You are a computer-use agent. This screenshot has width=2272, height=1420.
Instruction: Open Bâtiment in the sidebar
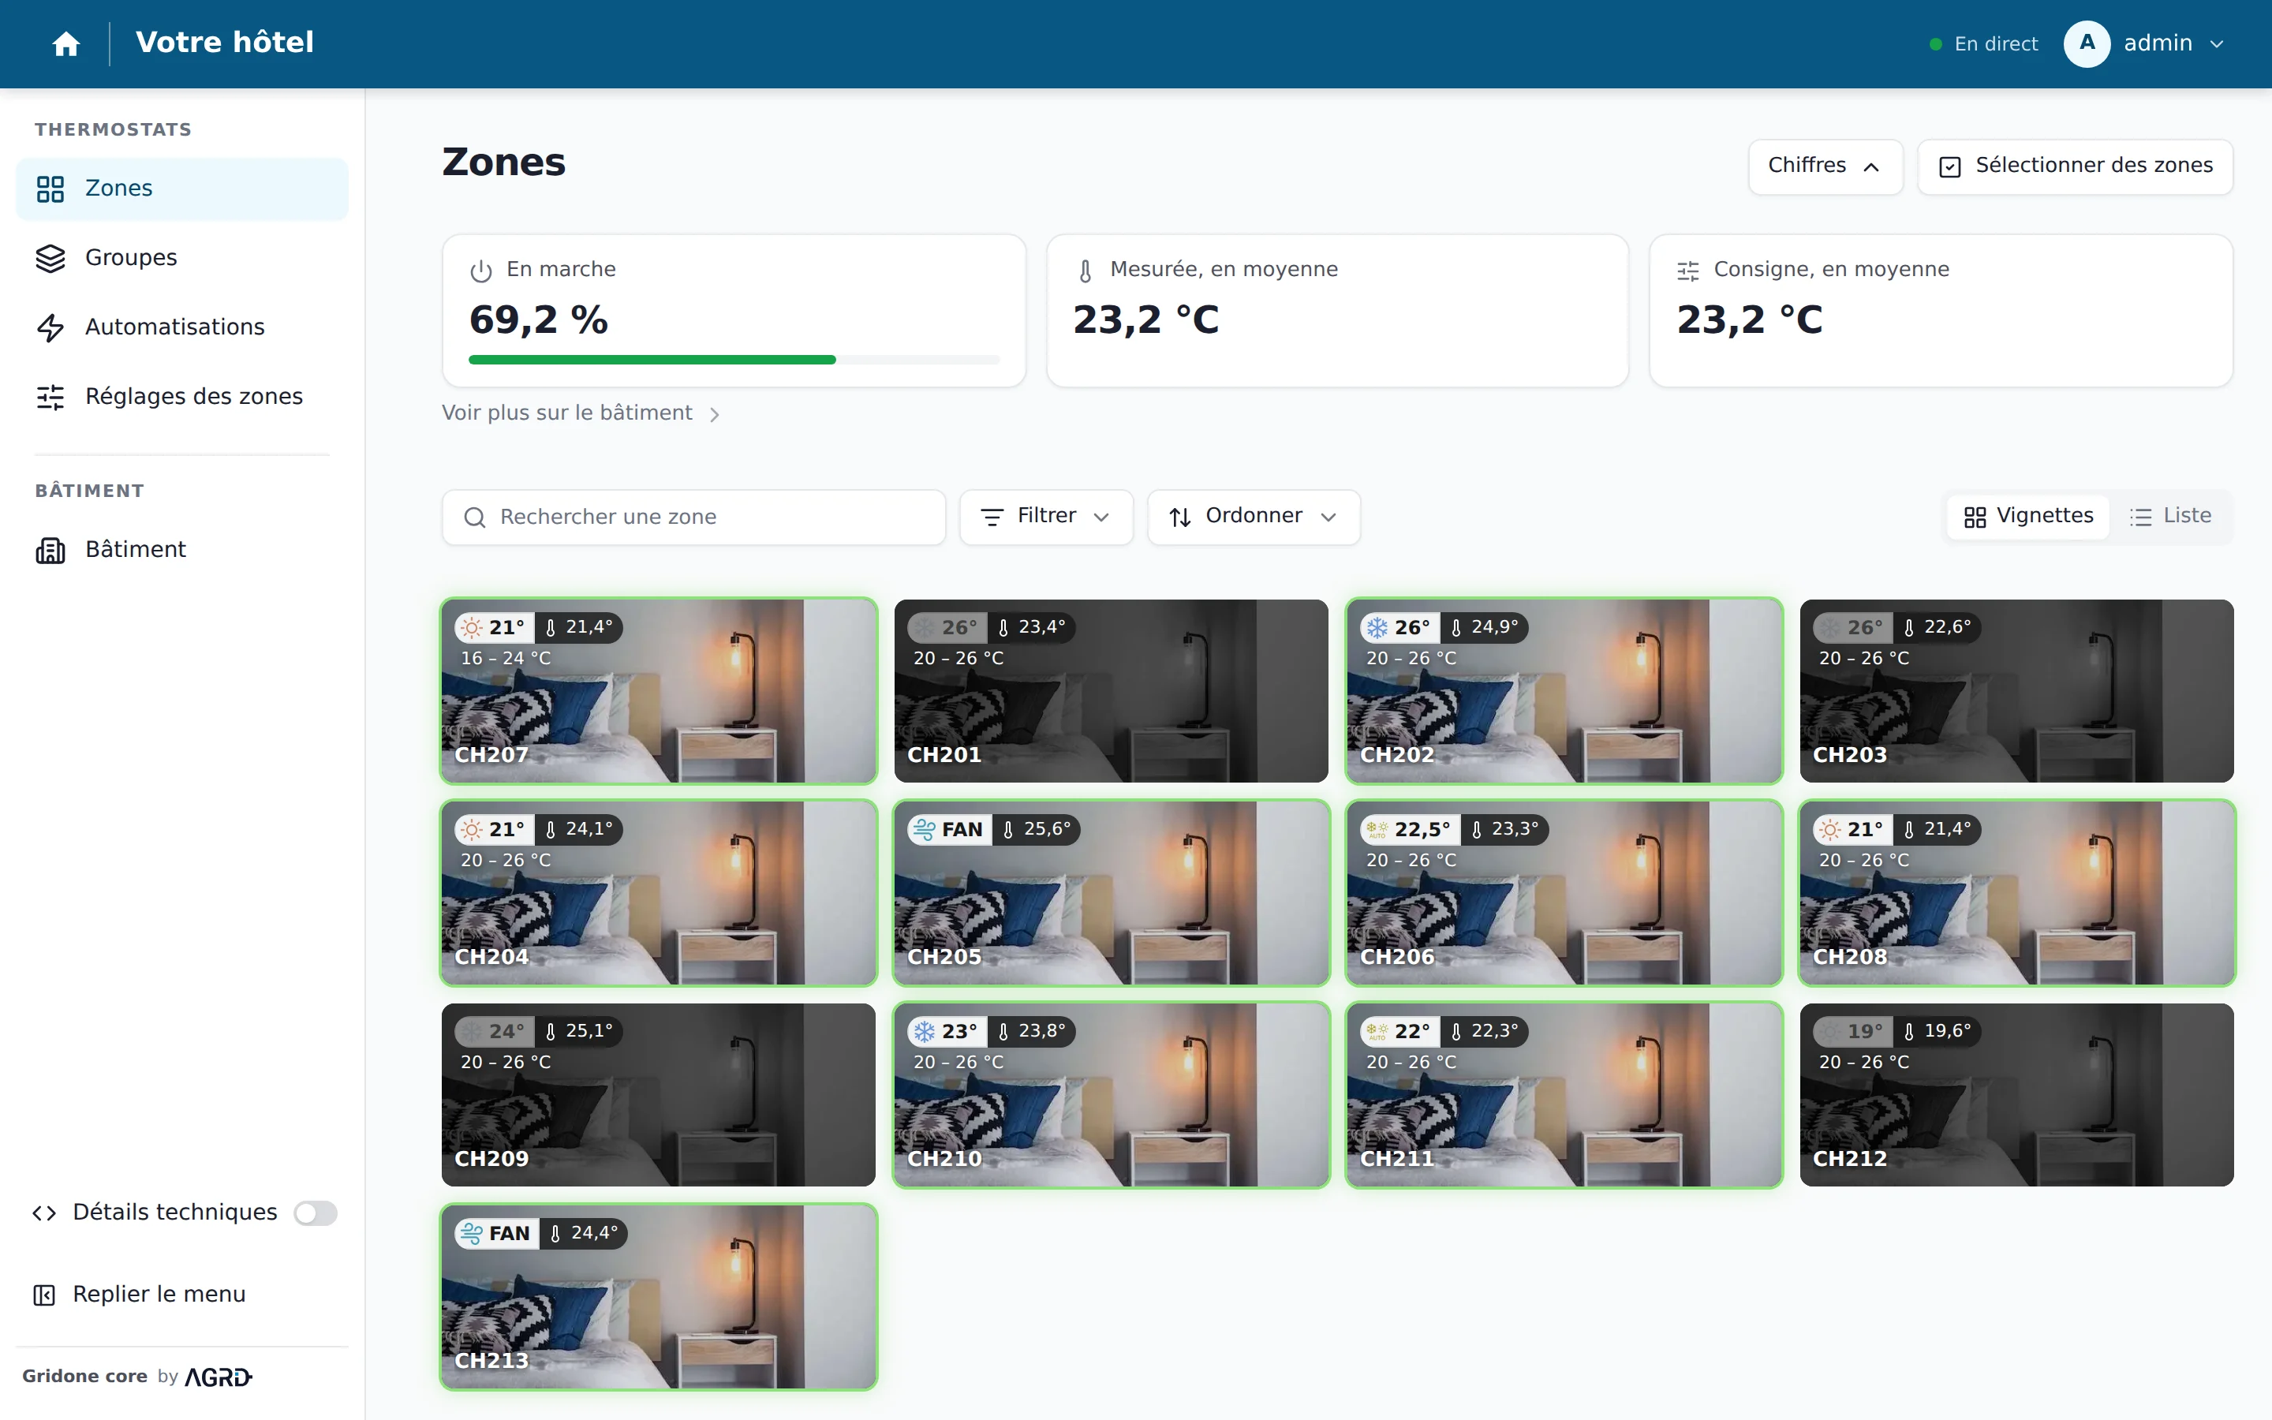click(182, 551)
